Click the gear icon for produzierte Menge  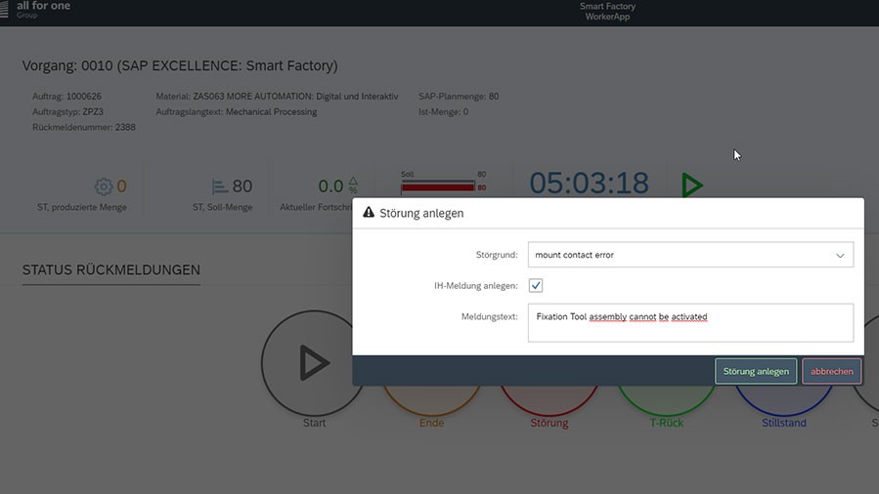(x=104, y=186)
